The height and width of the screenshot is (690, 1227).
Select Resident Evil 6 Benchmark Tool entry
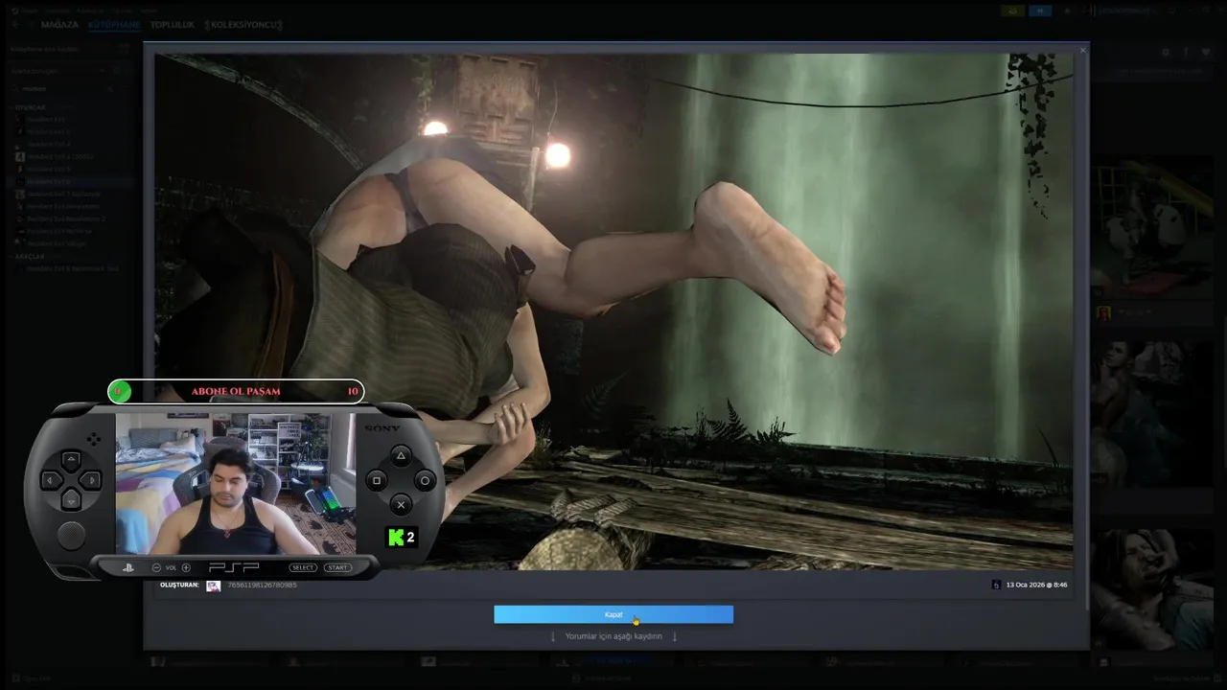point(72,268)
